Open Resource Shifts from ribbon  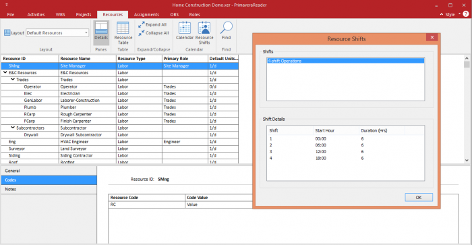coord(204,32)
